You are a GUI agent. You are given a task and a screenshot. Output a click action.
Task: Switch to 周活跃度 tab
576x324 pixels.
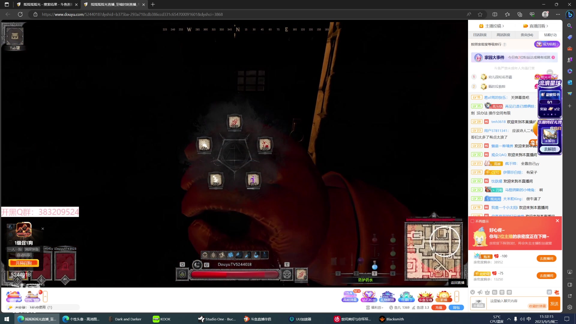[x=503, y=35]
